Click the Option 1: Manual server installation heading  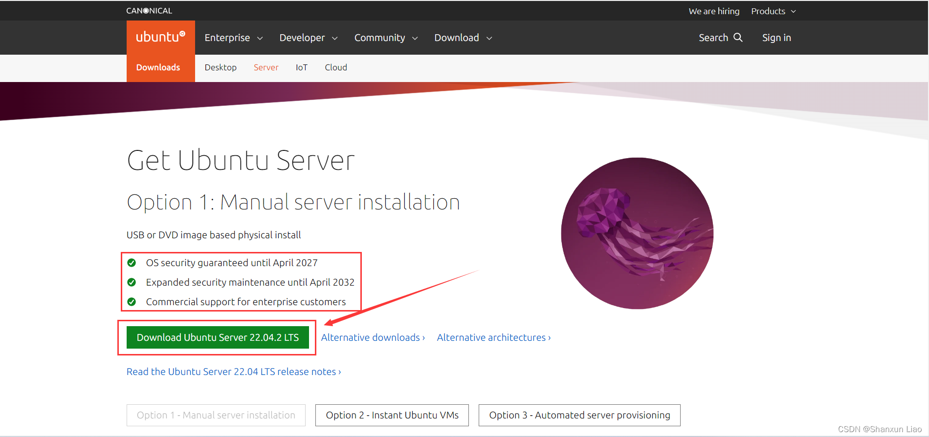click(293, 202)
